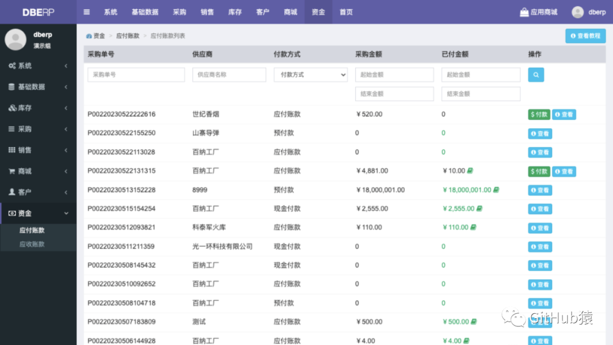The width and height of the screenshot is (613, 345).
Task: Click 付款 button for order P00220230522131315
Action: click(539, 171)
